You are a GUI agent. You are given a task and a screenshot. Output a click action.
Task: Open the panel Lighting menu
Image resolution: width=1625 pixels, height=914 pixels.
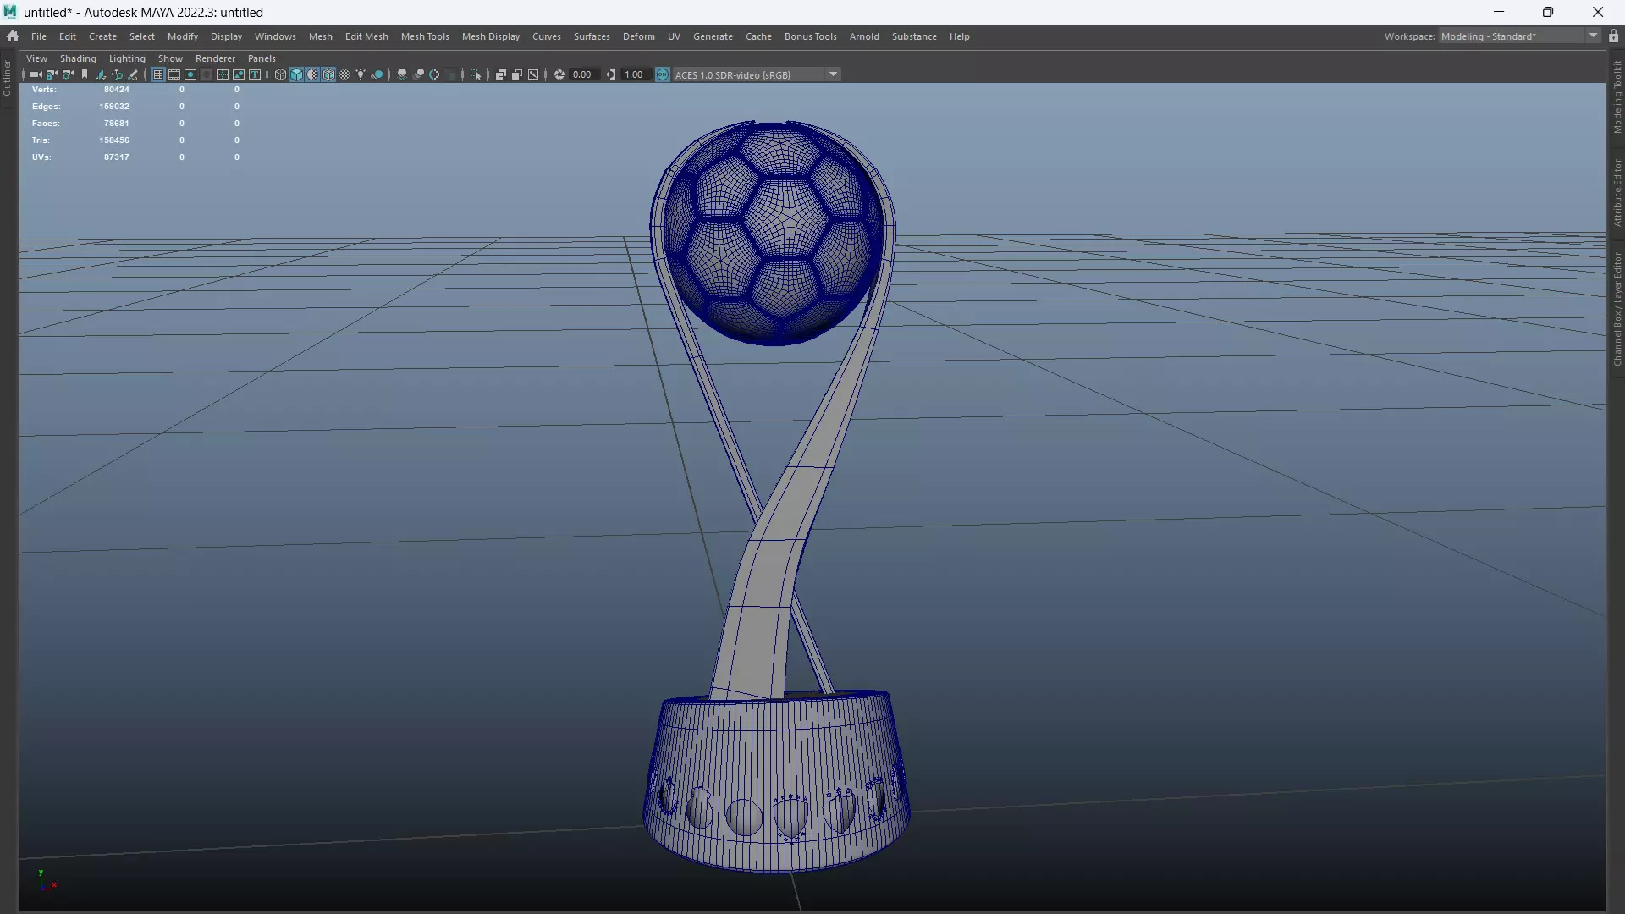pyautogui.click(x=127, y=58)
